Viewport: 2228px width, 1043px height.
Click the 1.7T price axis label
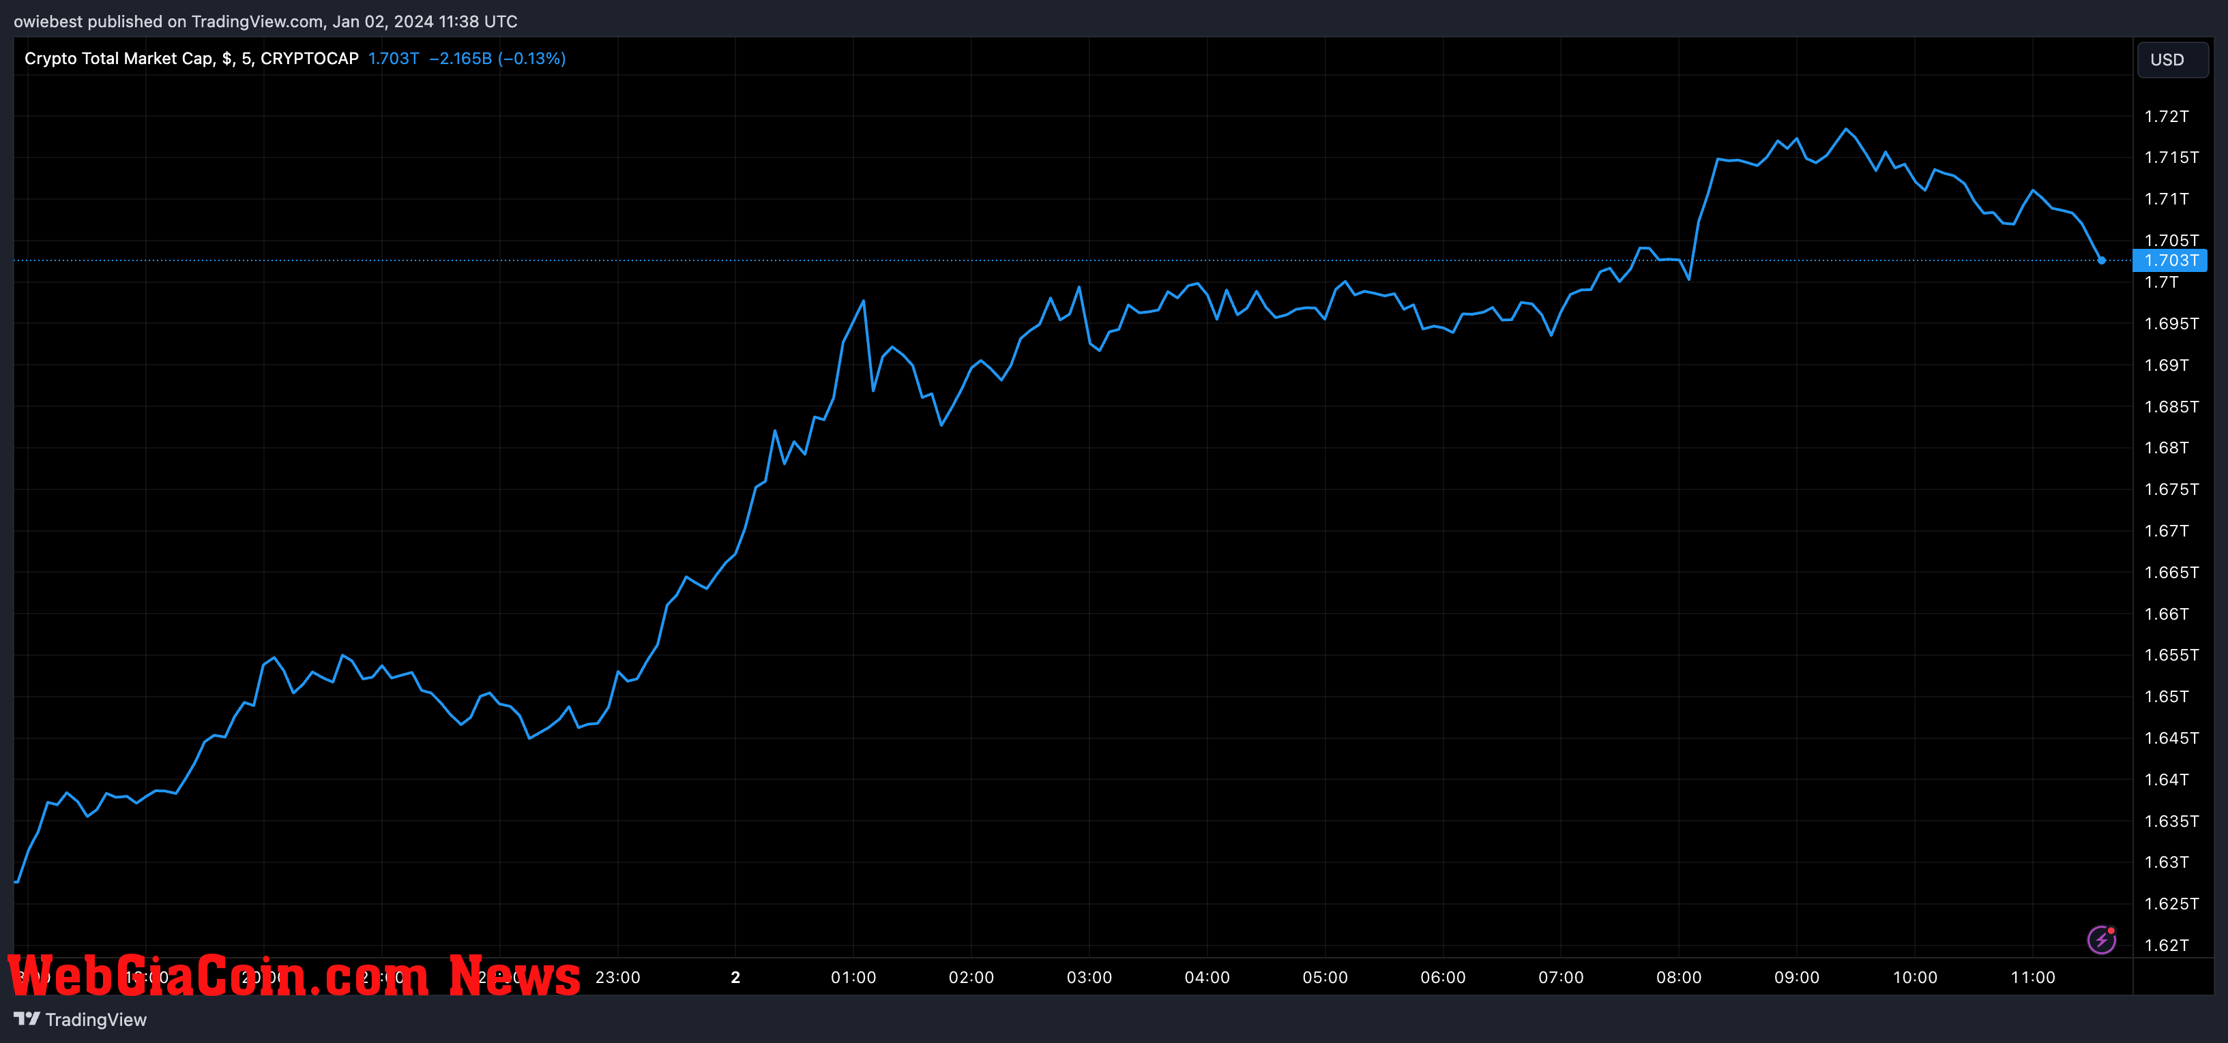[2161, 282]
